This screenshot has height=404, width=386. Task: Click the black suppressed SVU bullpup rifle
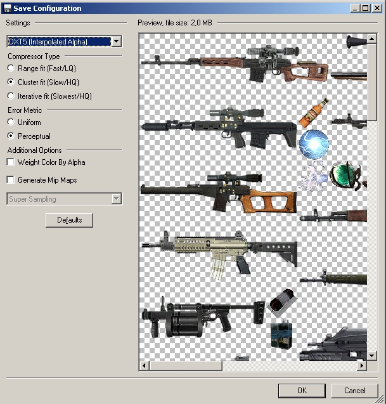coord(219,128)
